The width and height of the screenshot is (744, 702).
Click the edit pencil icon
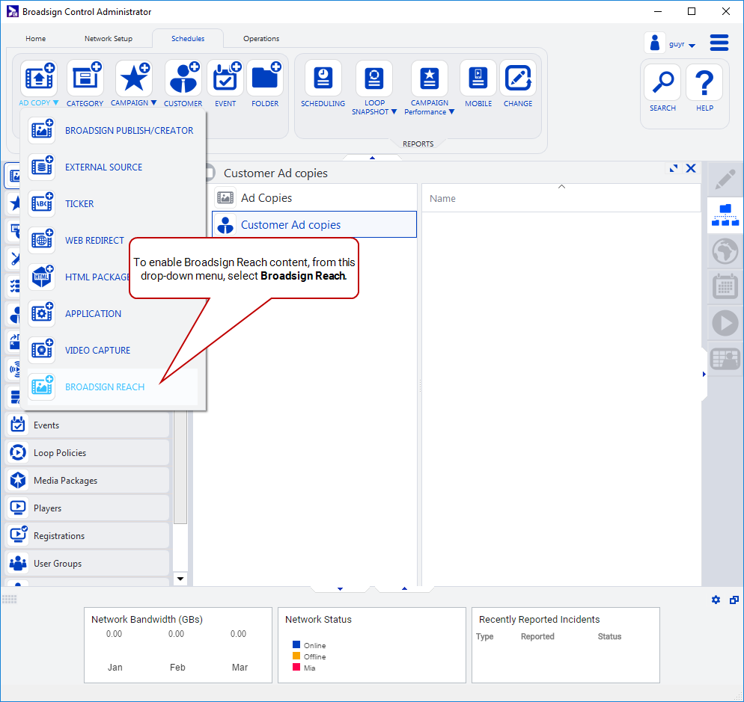tap(725, 179)
